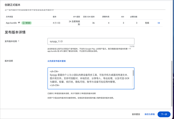This screenshot has height=119, width=174.
Task: Click the 12/50 character counter
Action: pos(132,46)
